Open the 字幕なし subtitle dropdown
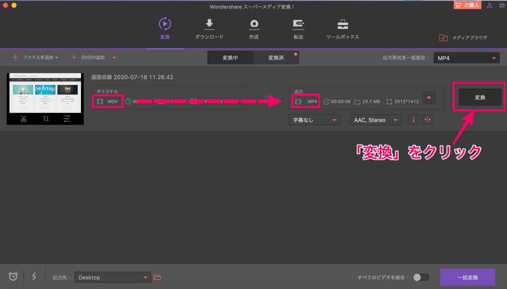This screenshot has width=507, height=289. click(314, 120)
